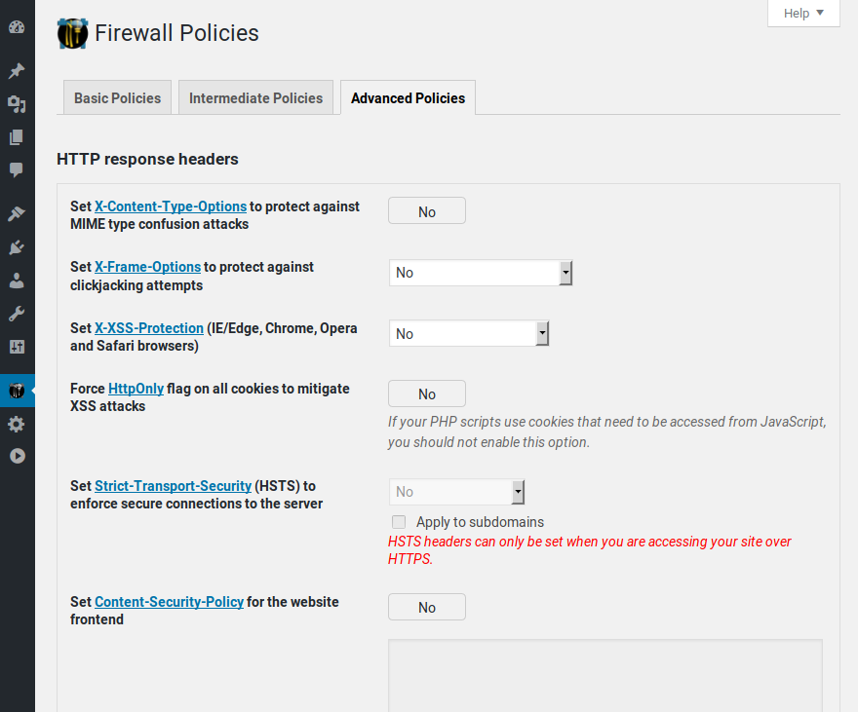Toggle the X-Content-Type-Options No switch
This screenshot has height=712, width=858.
pyautogui.click(x=426, y=211)
